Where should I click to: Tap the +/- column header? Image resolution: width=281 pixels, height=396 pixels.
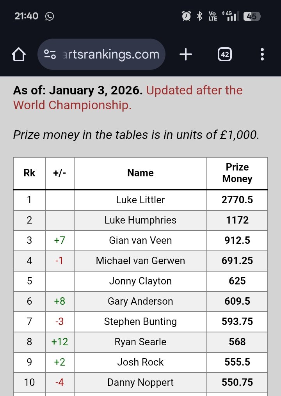(x=59, y=173)
